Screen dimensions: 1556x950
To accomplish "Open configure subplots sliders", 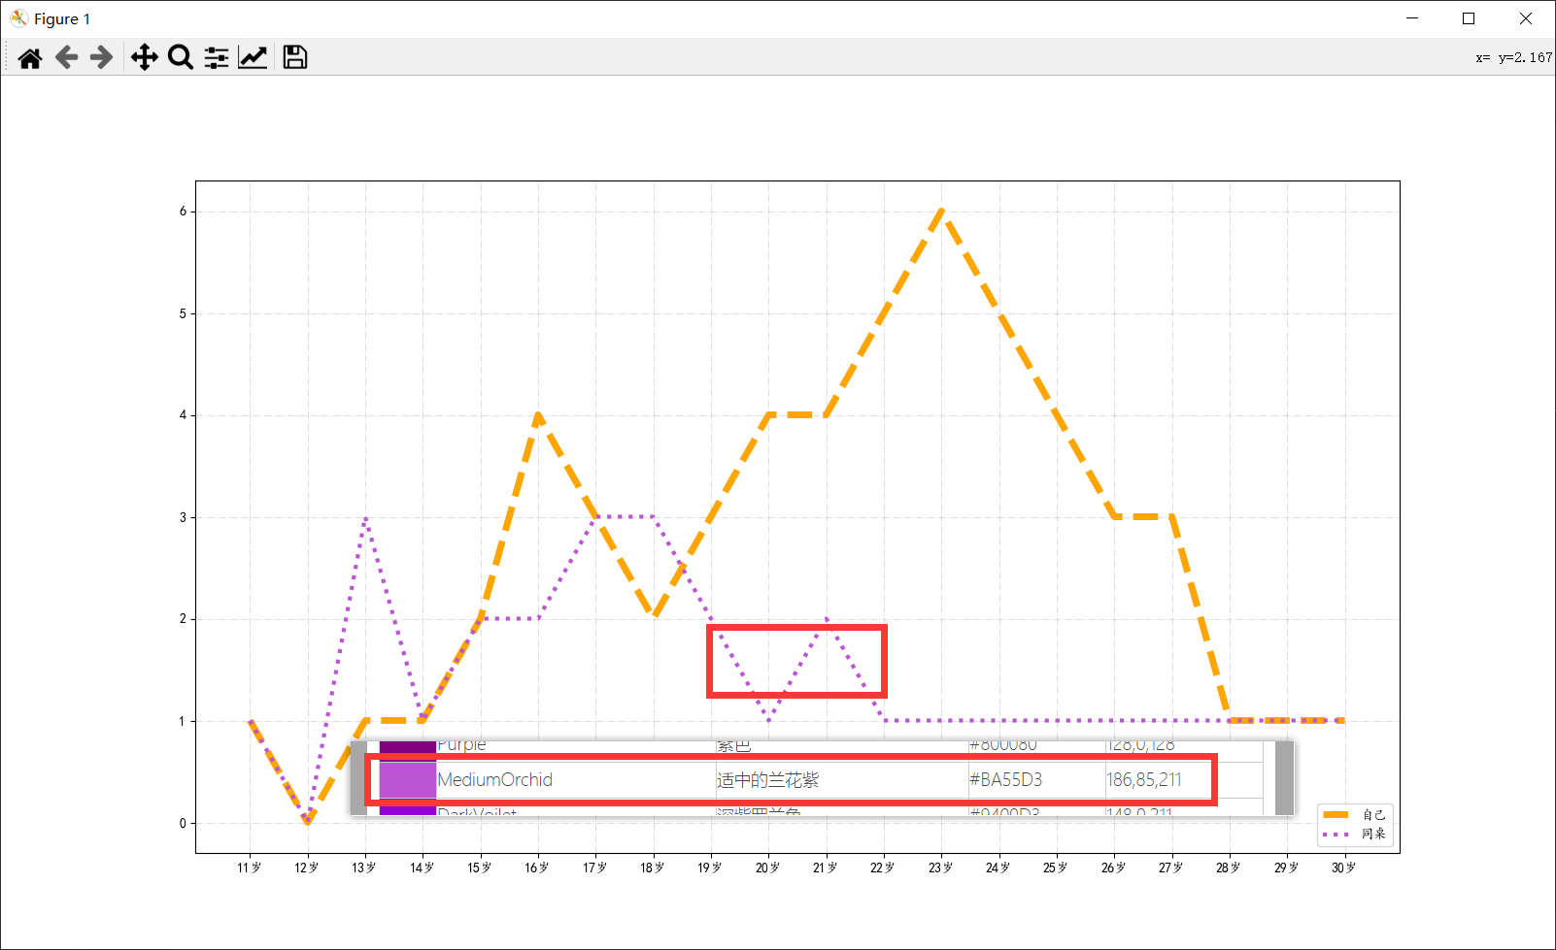I will click(217, 58).
